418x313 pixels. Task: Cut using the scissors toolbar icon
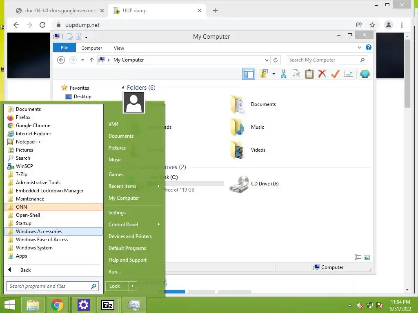click(x=283, y=74)
